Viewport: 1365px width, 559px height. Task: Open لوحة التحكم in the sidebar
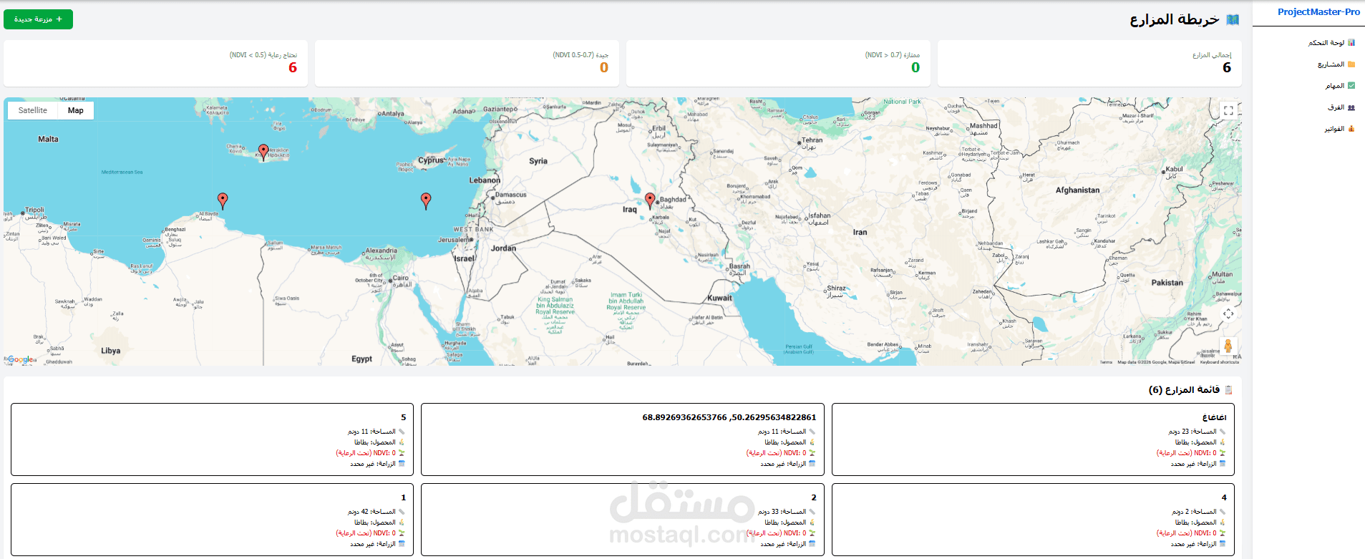coord(1331,43)
